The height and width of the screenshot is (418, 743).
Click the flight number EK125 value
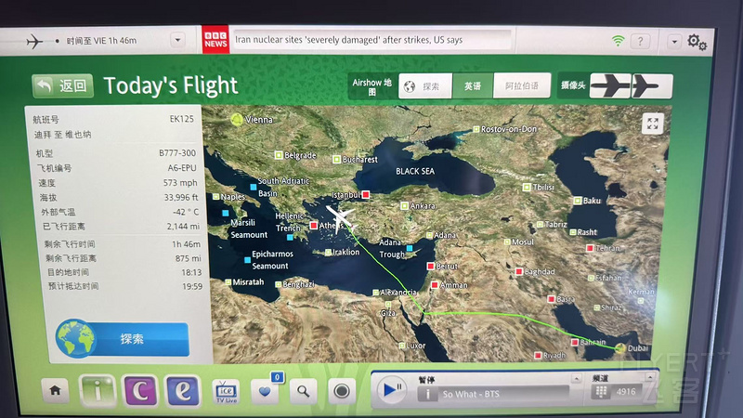pyautogui.click(x=182, y=119)
